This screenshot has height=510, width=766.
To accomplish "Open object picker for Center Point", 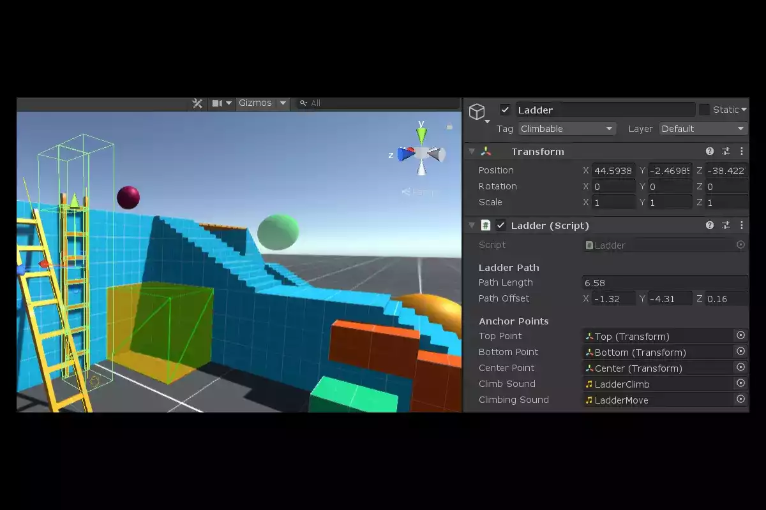I will [x=740, y=367].
